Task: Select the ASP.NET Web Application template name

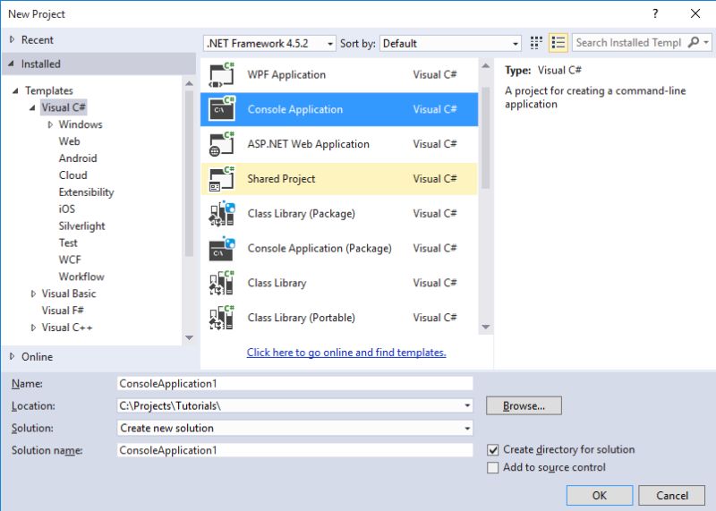Action: [x=308, y=144]
